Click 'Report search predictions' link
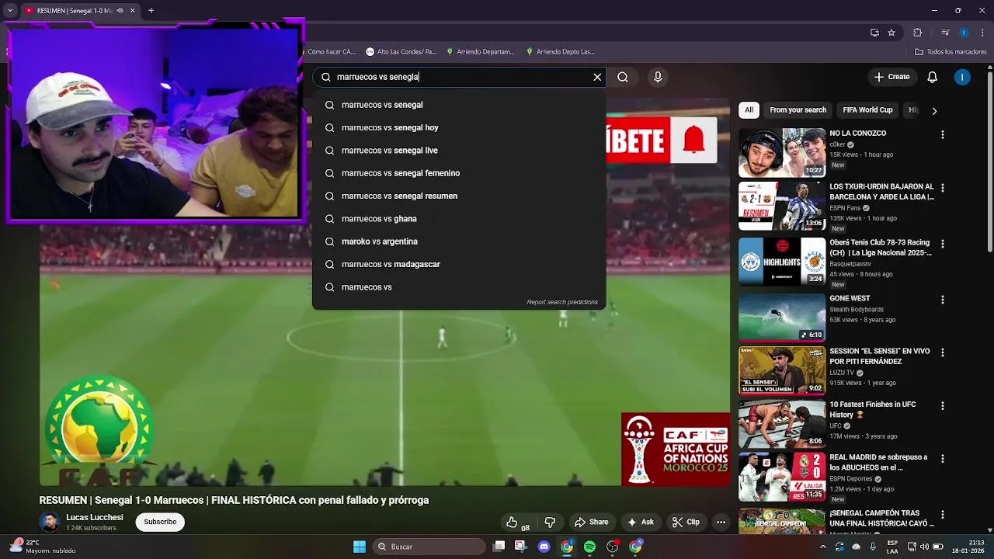 pos(562,302)
